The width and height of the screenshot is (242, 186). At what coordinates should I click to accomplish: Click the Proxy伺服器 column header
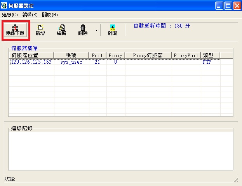[x=148, y=55]
